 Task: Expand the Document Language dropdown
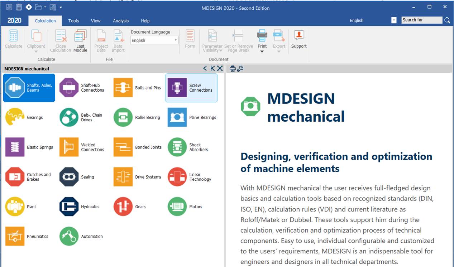[176, 40]
